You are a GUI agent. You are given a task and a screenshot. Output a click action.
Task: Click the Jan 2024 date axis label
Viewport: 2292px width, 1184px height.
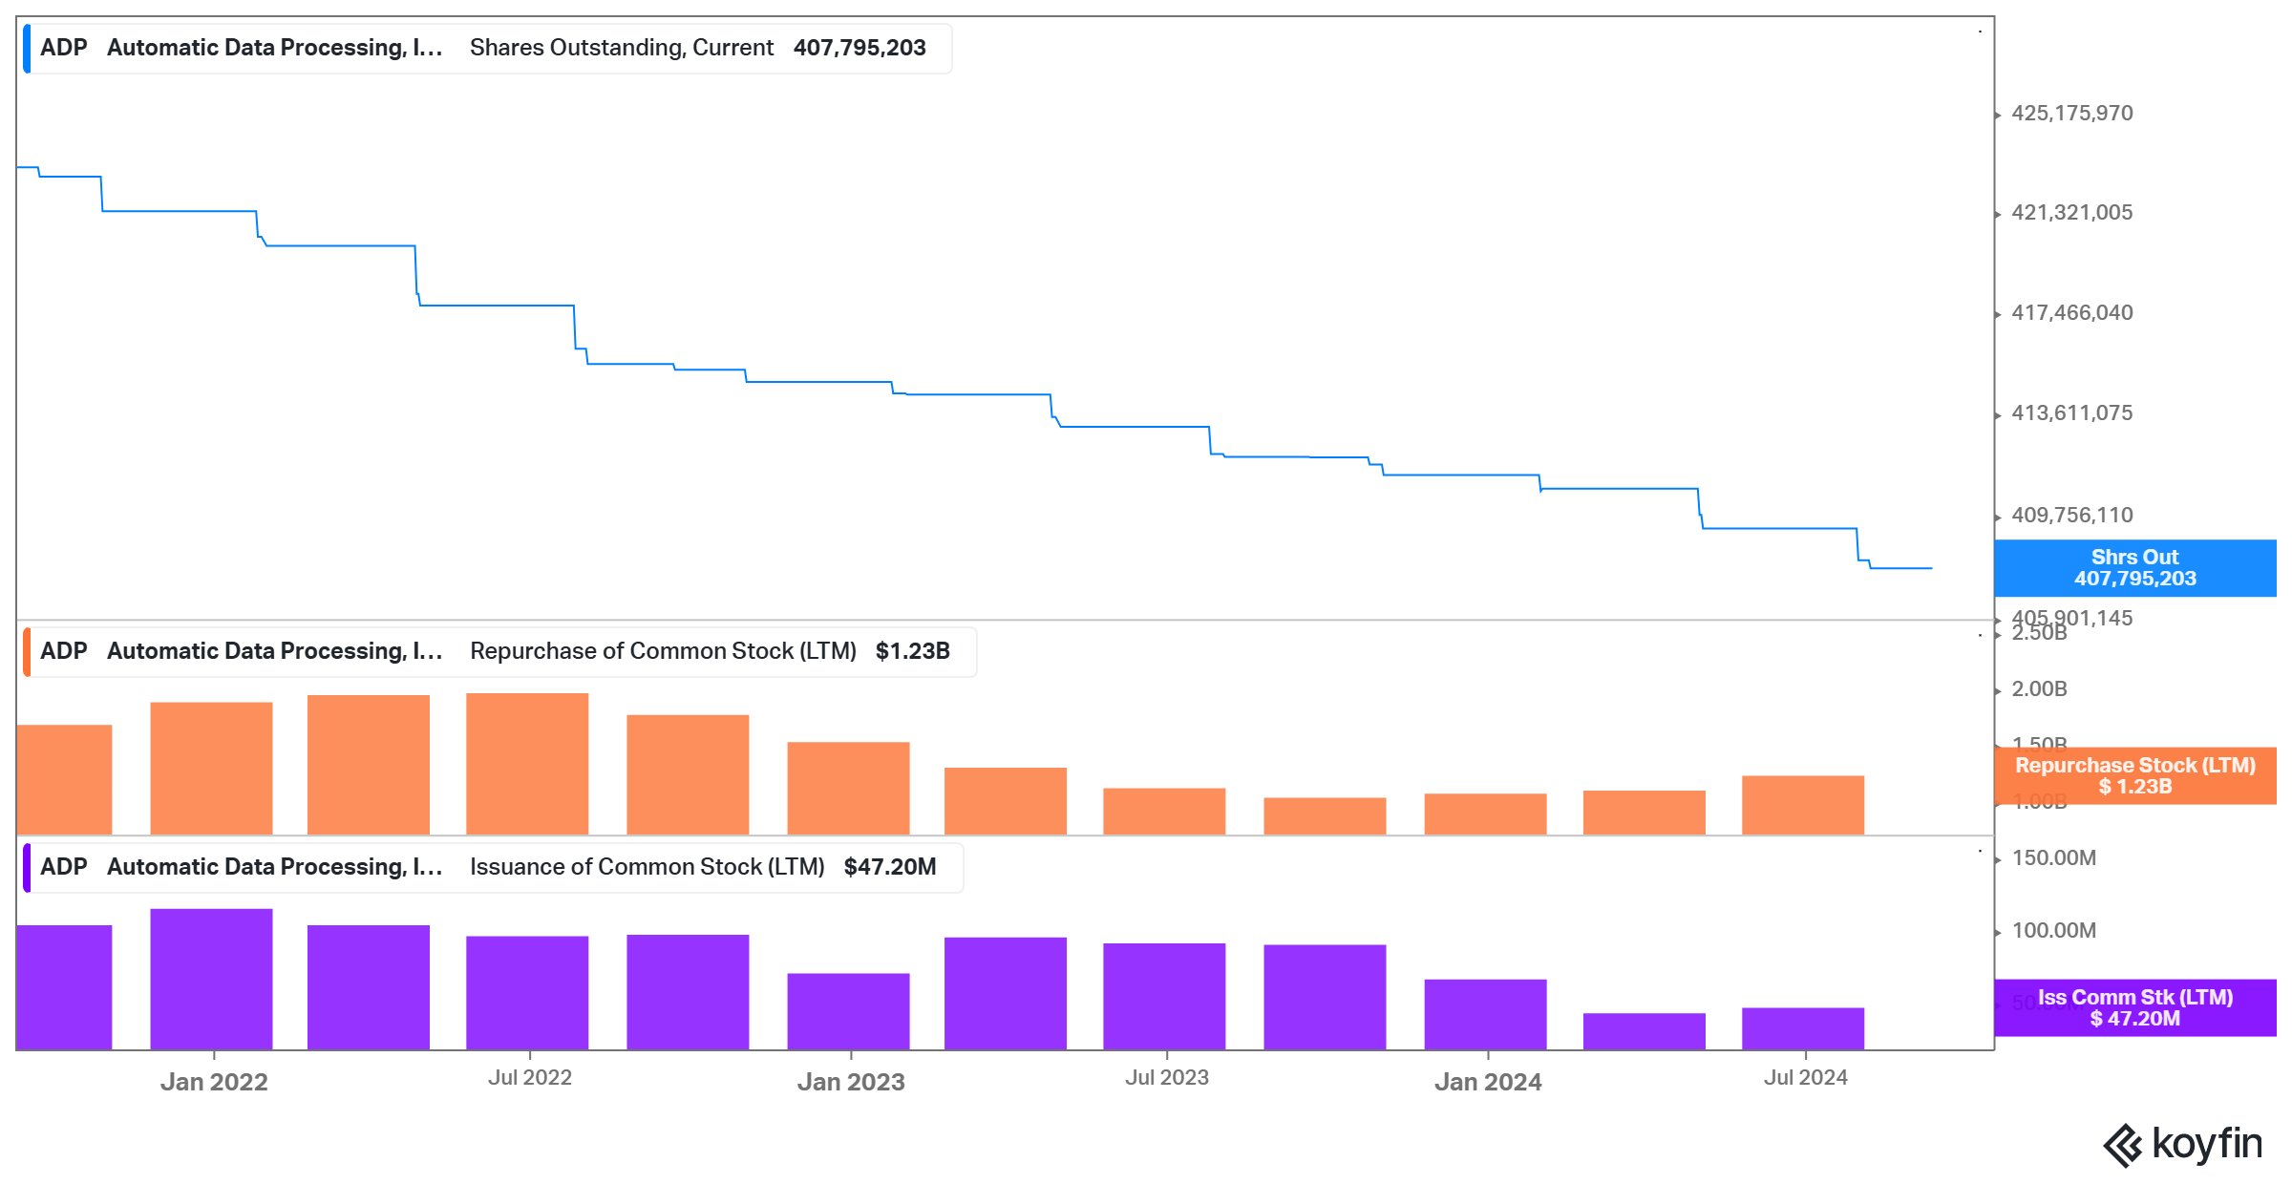point(1488,1082)
